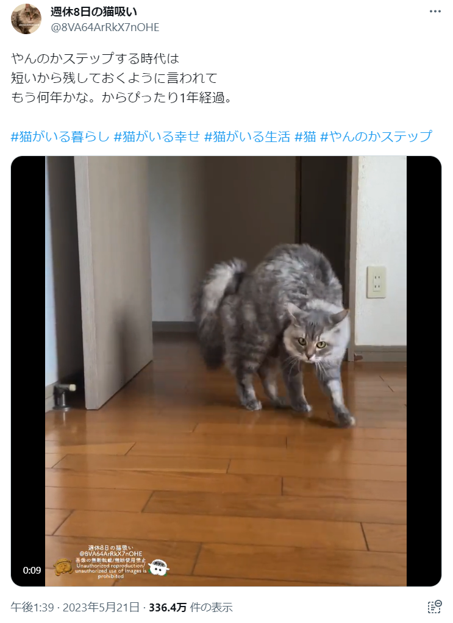The width and height of the screenshot is (453, 623).
Task: Open display name 週休8日の猫吸い
Action: click(x=94, y=12)
